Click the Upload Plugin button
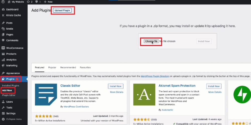This screenshot has width=251, height=125. [62, 10]
